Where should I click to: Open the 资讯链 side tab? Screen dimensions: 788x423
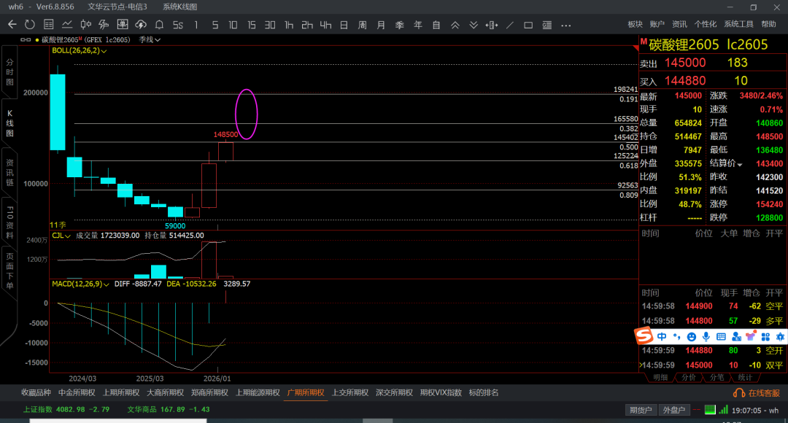point(9,174)
